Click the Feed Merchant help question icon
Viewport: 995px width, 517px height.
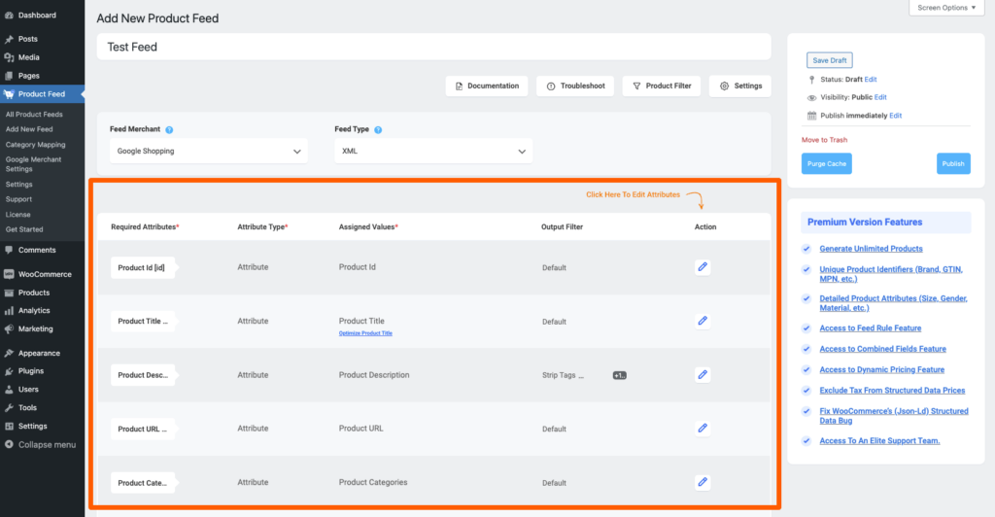point(169,129)
